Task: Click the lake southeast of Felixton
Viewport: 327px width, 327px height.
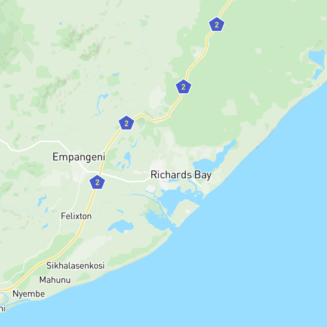Action: click(x=121, y=226)
